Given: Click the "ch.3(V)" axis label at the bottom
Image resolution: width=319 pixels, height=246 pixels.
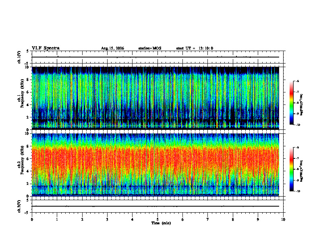Looking at the screenshot, I should click(x=19, y=207).
